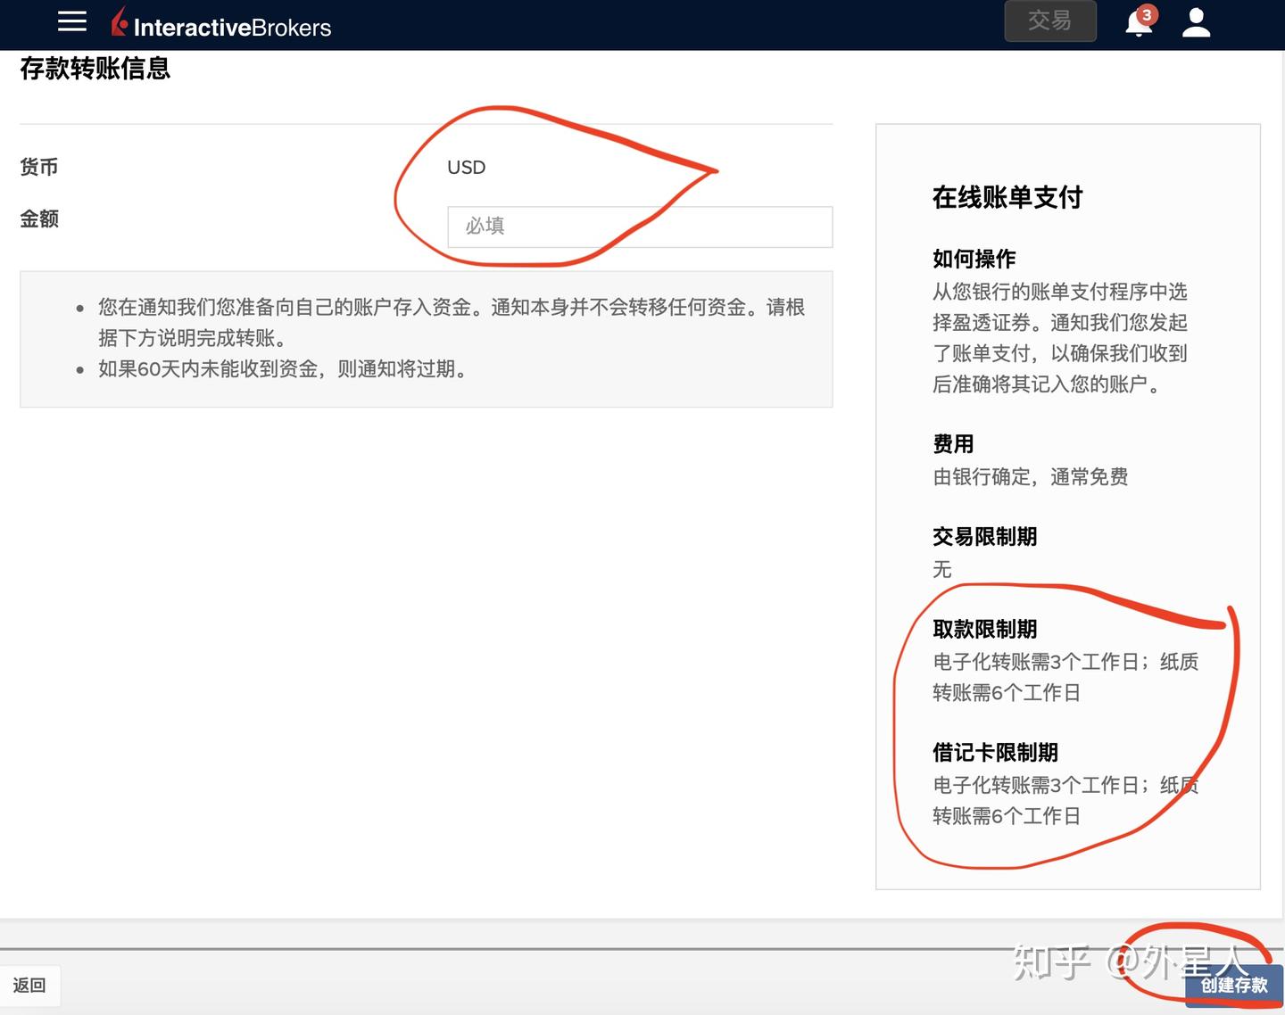Open the USD currency selector
The image size is (1285, 1015).
click(465, 167)
